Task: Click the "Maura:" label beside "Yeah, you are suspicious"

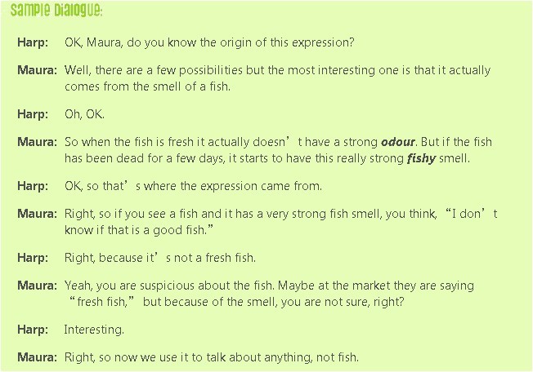Action: coord(37,286)
